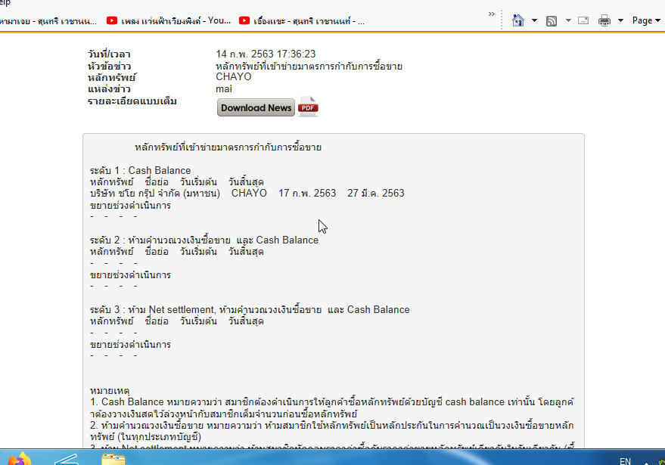
Task: Click the Print icon
Action: pyautogui.click(x=604, y=20)
